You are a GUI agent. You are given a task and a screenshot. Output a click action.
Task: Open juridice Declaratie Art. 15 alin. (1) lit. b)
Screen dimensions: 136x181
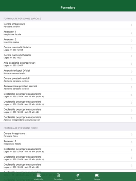pyautogui.click(x=68, y=103)
